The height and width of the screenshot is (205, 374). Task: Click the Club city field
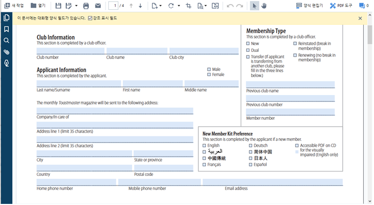[x=204, y=51]
